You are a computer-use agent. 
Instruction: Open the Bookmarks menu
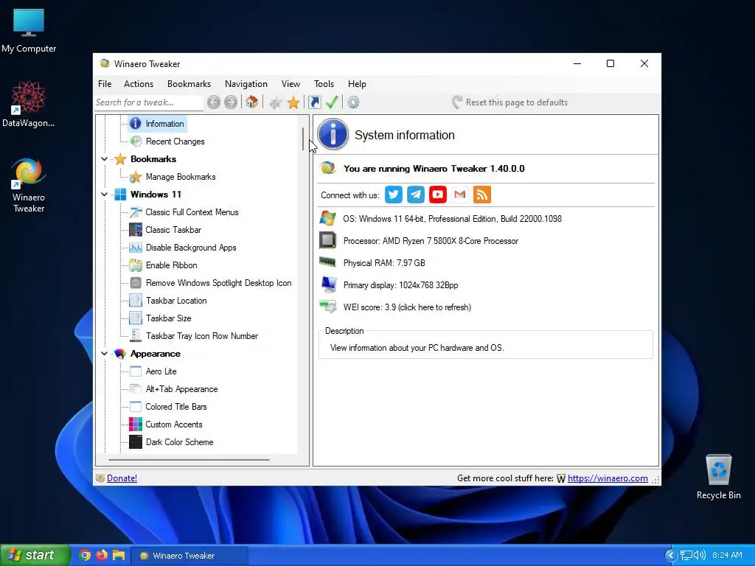tap(189, 84)
